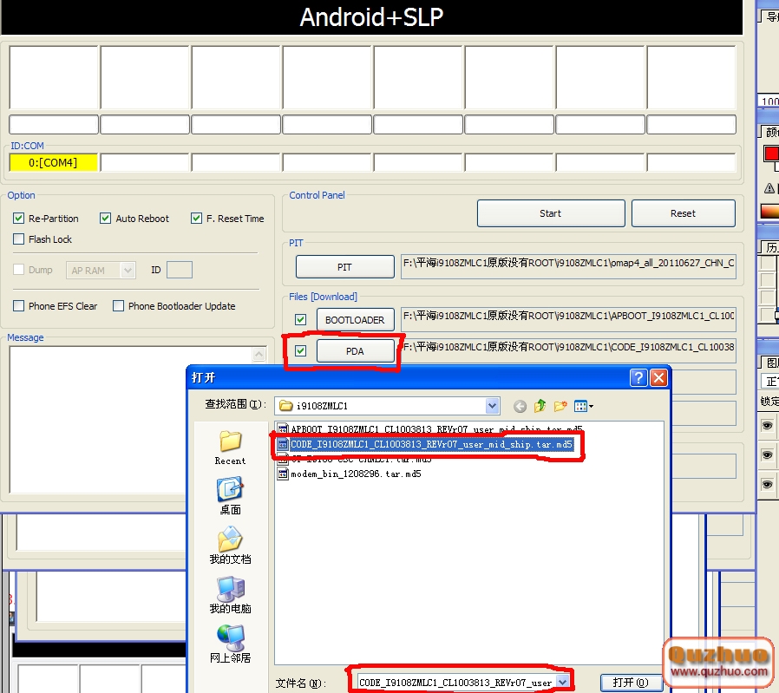Expand the 文件名 filename dropdown arrow
This screenshot has width=779, height=693.
click(x=562, y=682)
